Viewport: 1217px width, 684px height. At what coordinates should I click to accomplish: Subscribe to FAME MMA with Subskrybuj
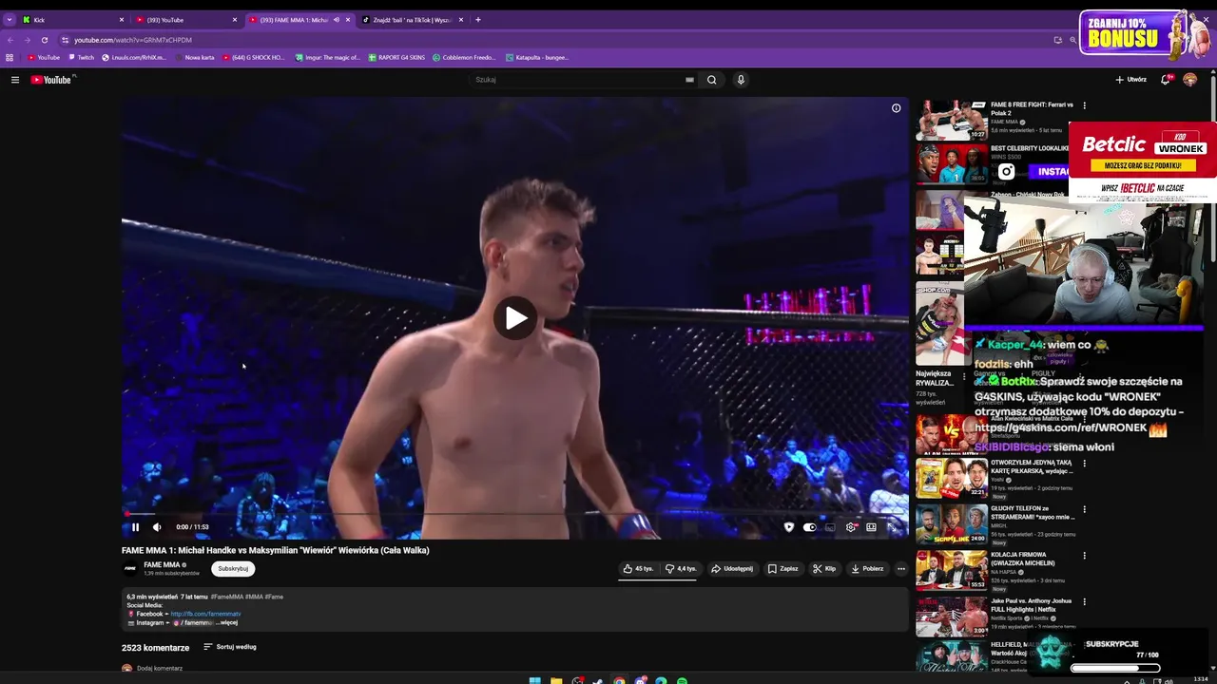[x=233, y=569]
